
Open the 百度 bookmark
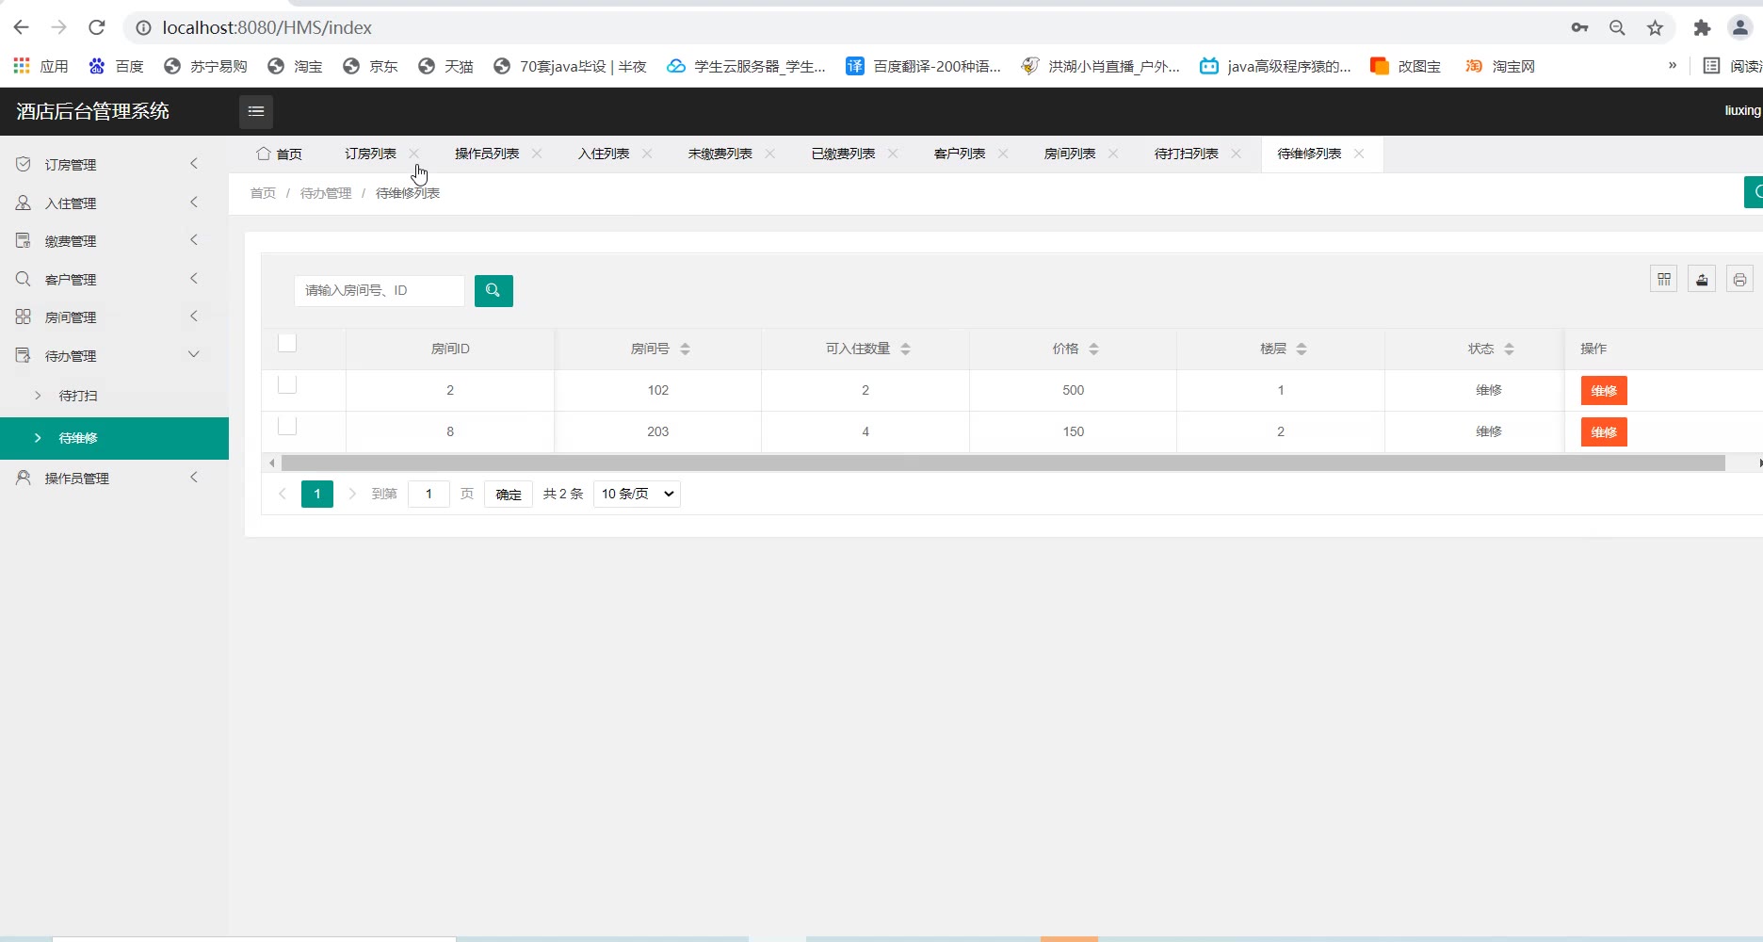coord(116,66)
